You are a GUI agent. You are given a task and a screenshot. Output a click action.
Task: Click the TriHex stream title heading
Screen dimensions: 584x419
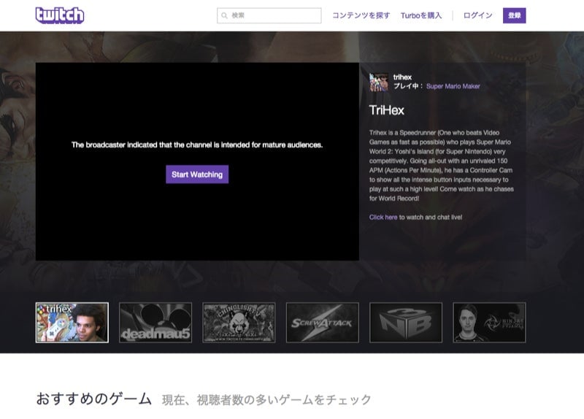387,110
